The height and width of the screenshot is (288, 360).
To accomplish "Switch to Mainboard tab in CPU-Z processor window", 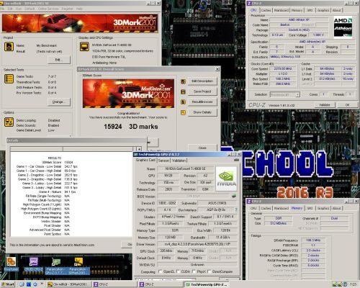I will pos(282,10).
